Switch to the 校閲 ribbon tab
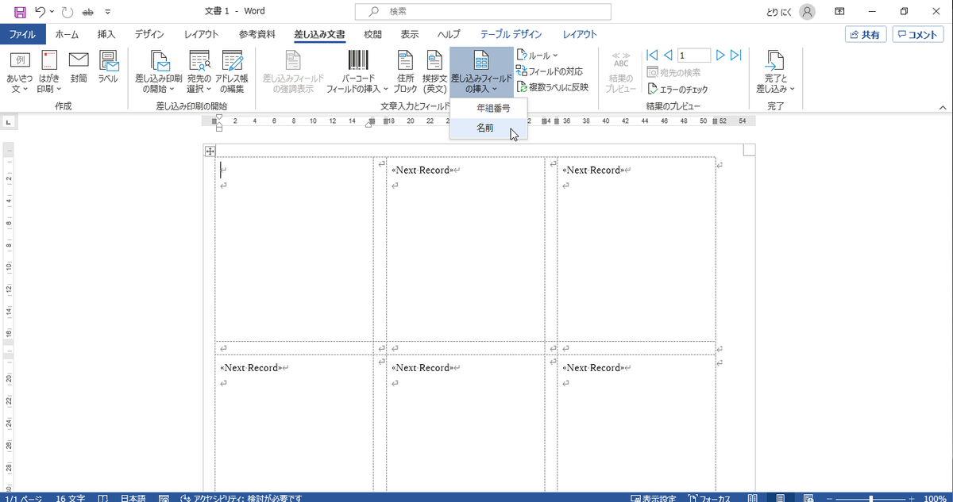 (x=372, y=34)
